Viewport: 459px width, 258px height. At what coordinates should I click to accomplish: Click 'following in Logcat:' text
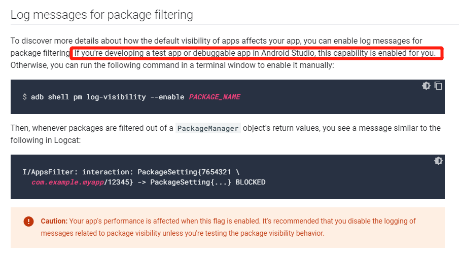pos(46,139)
